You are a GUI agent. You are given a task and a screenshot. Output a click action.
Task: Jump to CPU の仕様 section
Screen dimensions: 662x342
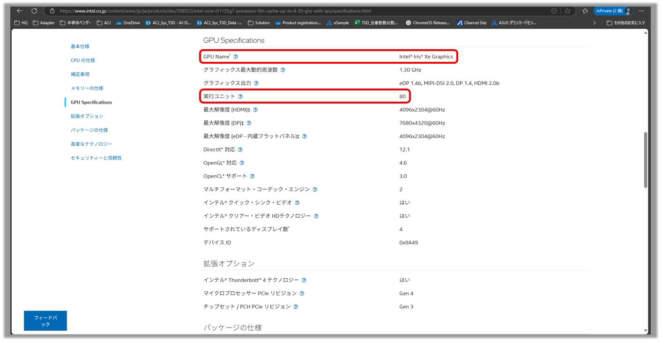tap(83, 60)
